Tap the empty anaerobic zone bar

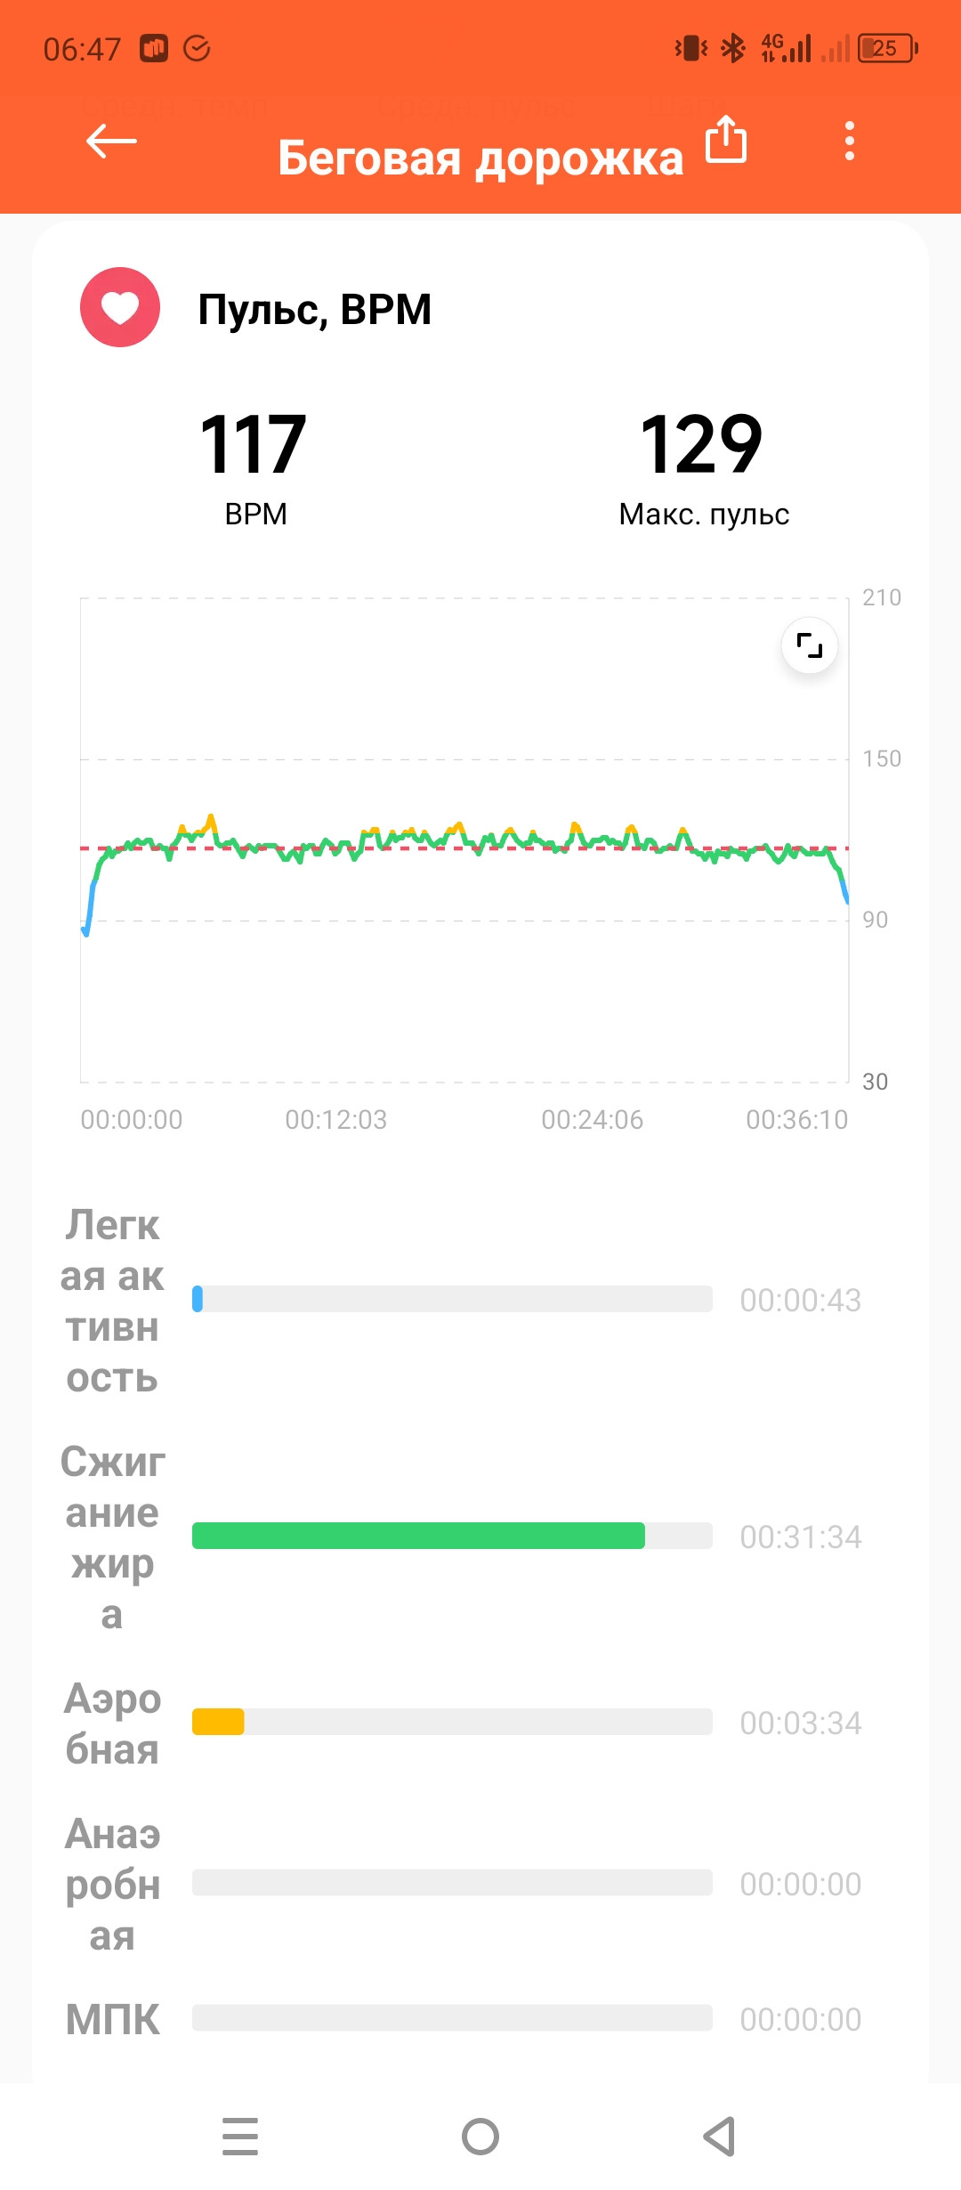point(452,1882)
